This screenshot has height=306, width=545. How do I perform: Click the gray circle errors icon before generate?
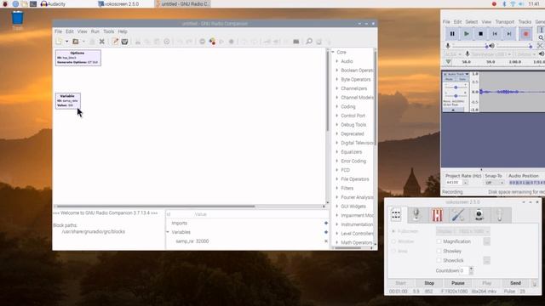[x=203, y=42]
